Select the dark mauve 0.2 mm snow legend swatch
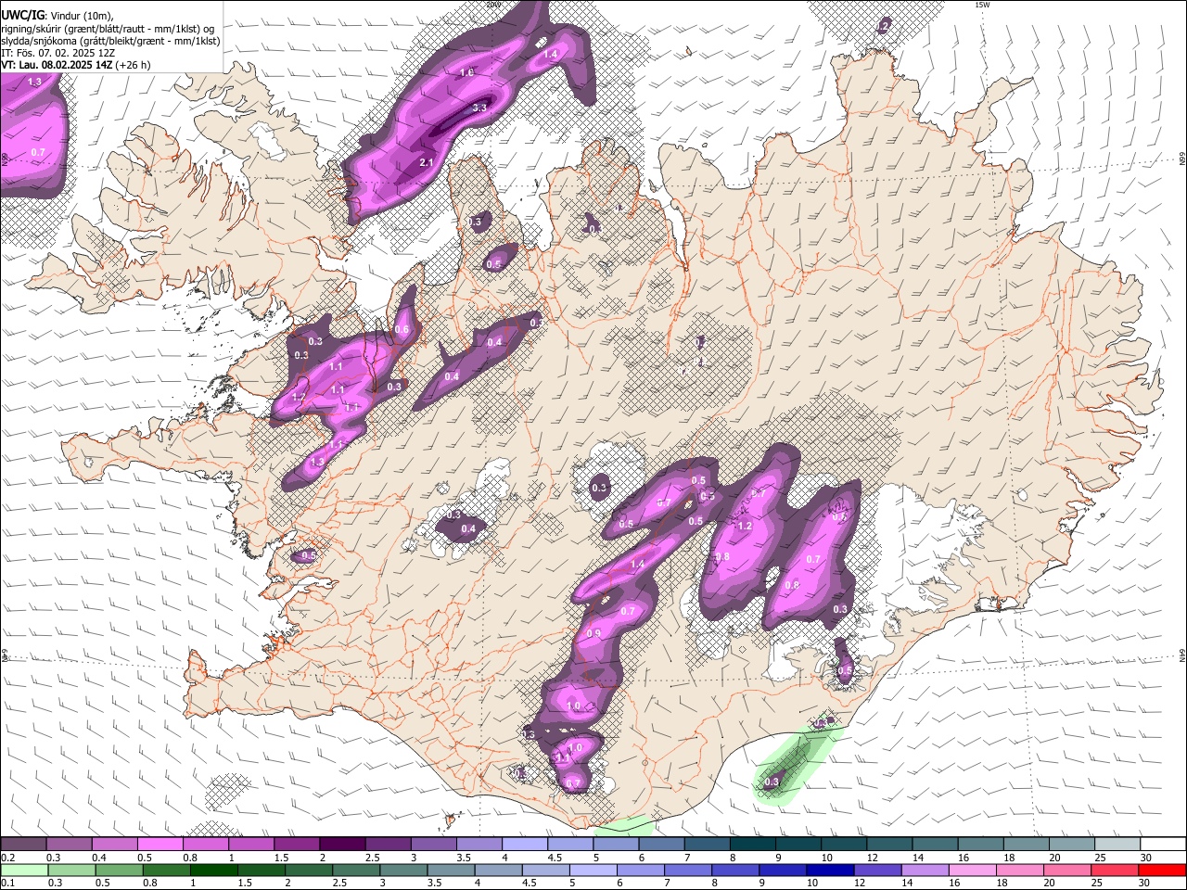Image resolution: width=1187 pixels, height=890 pixels. coord(23,844)
